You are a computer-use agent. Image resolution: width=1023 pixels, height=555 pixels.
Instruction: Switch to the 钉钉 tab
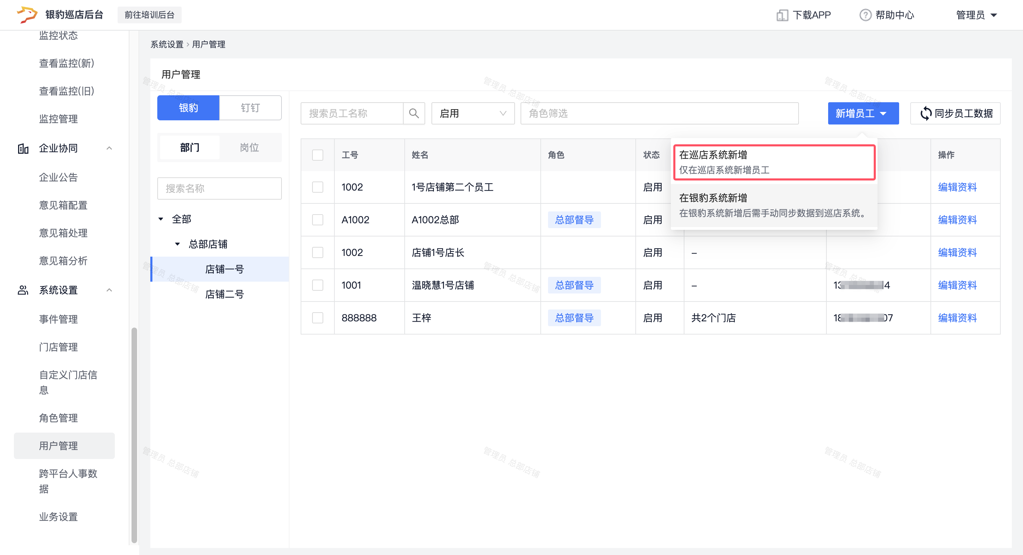click(250, 108)
